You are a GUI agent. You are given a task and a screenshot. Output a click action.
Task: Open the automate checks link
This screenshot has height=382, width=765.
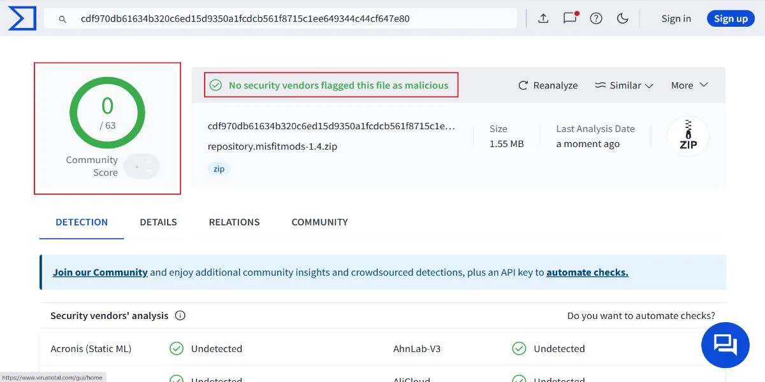click(587, 272)
